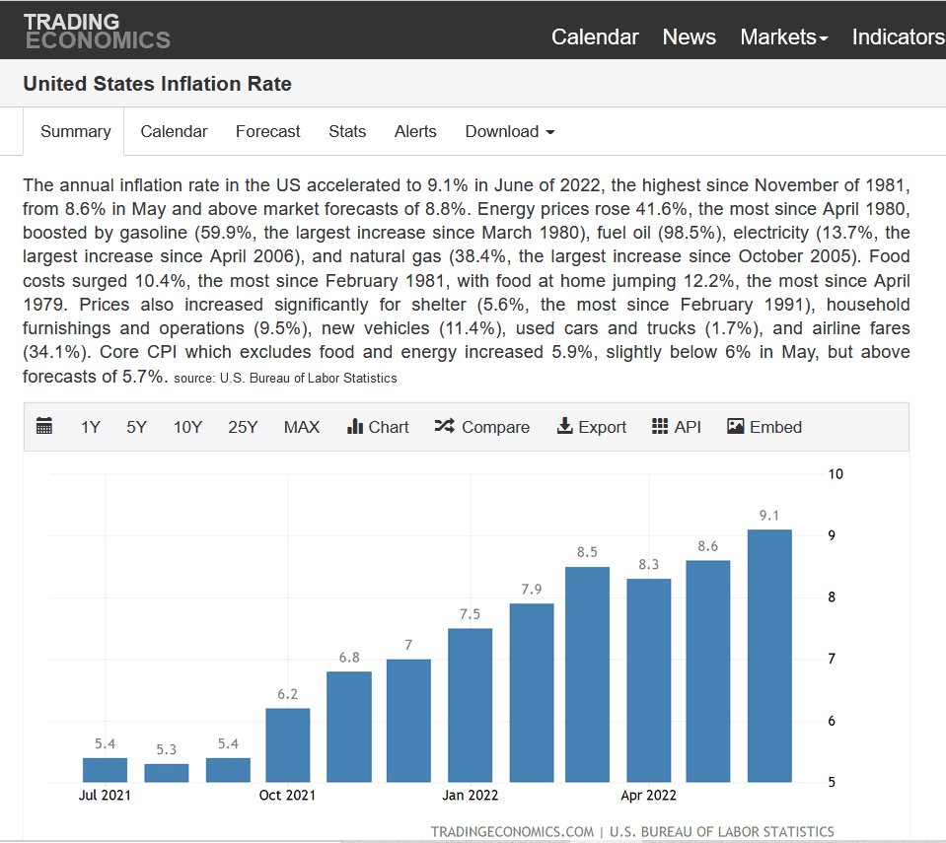Open the Alerts tab
This screenshot has width=946, height=843.
tap(415, 131)
